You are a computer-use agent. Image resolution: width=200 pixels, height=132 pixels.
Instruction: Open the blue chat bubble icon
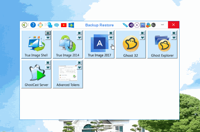[x=56, y=25]
